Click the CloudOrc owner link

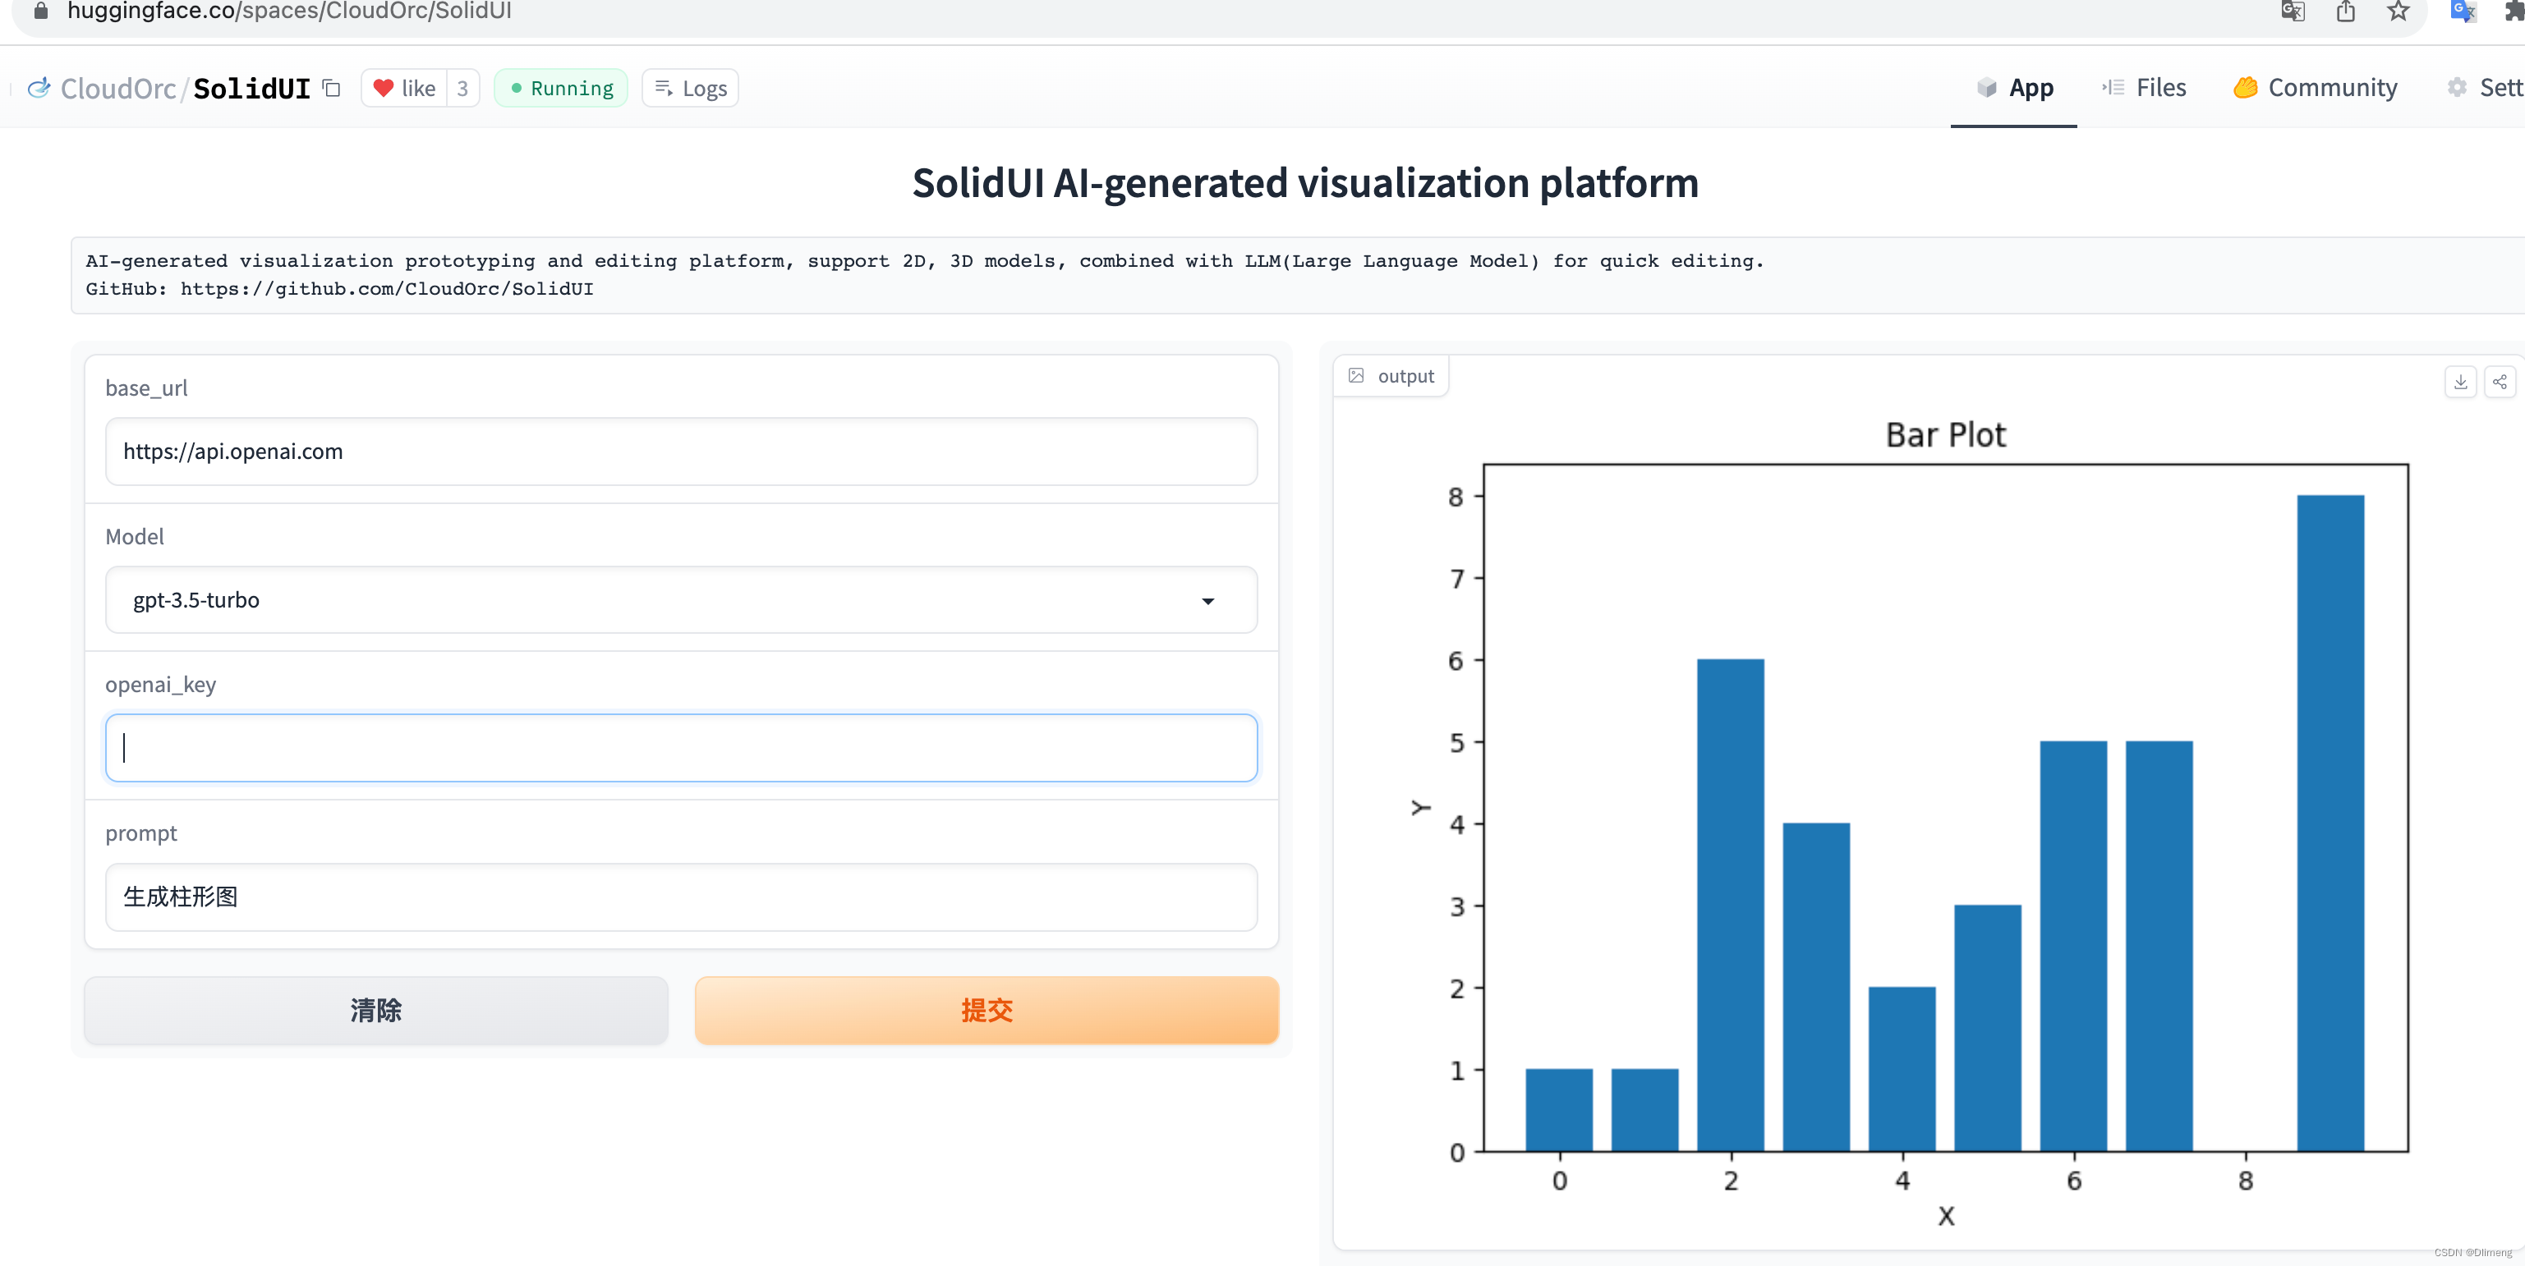pyautogui.click(x=118, y=88)
